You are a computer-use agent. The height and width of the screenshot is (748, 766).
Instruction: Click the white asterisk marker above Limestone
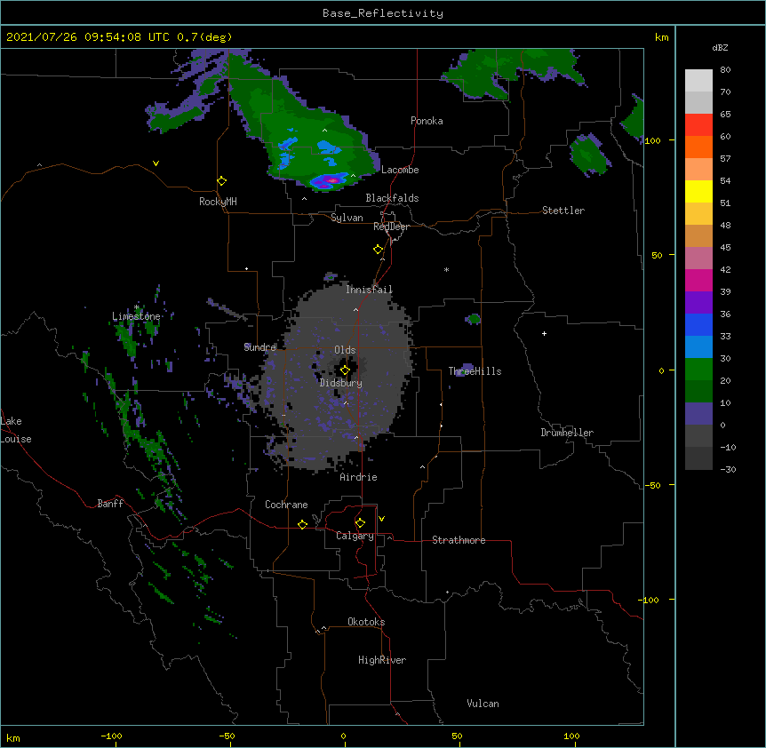coord(137,307)
